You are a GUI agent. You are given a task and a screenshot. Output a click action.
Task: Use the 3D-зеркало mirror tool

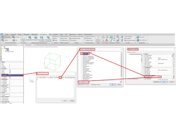pyautogui.click(x=73, y=40)
